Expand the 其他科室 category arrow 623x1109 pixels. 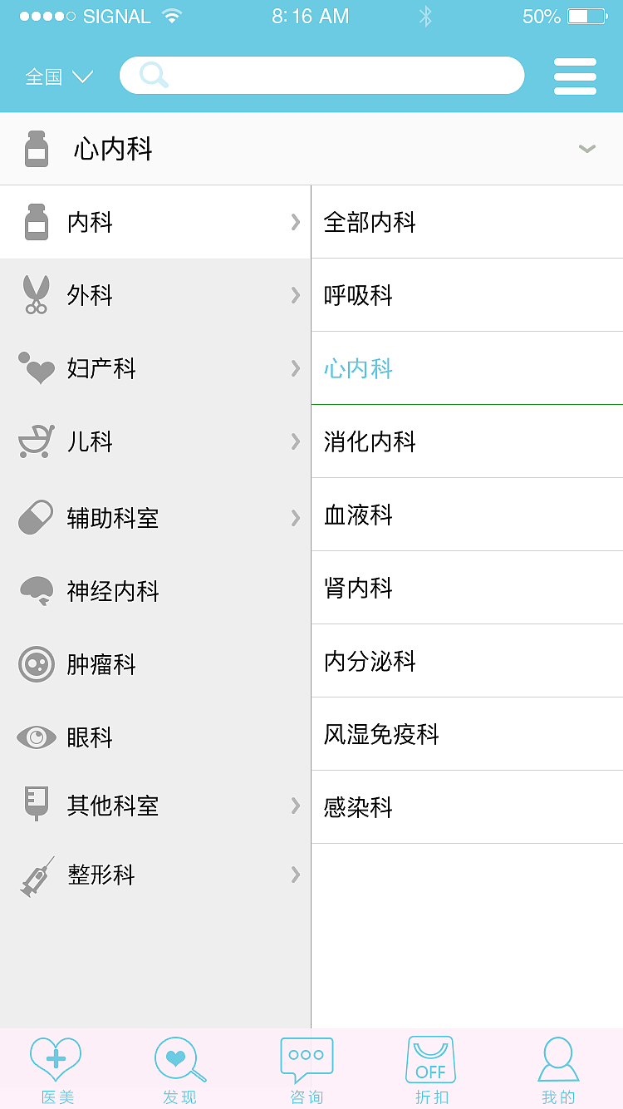tap(296, 806)
